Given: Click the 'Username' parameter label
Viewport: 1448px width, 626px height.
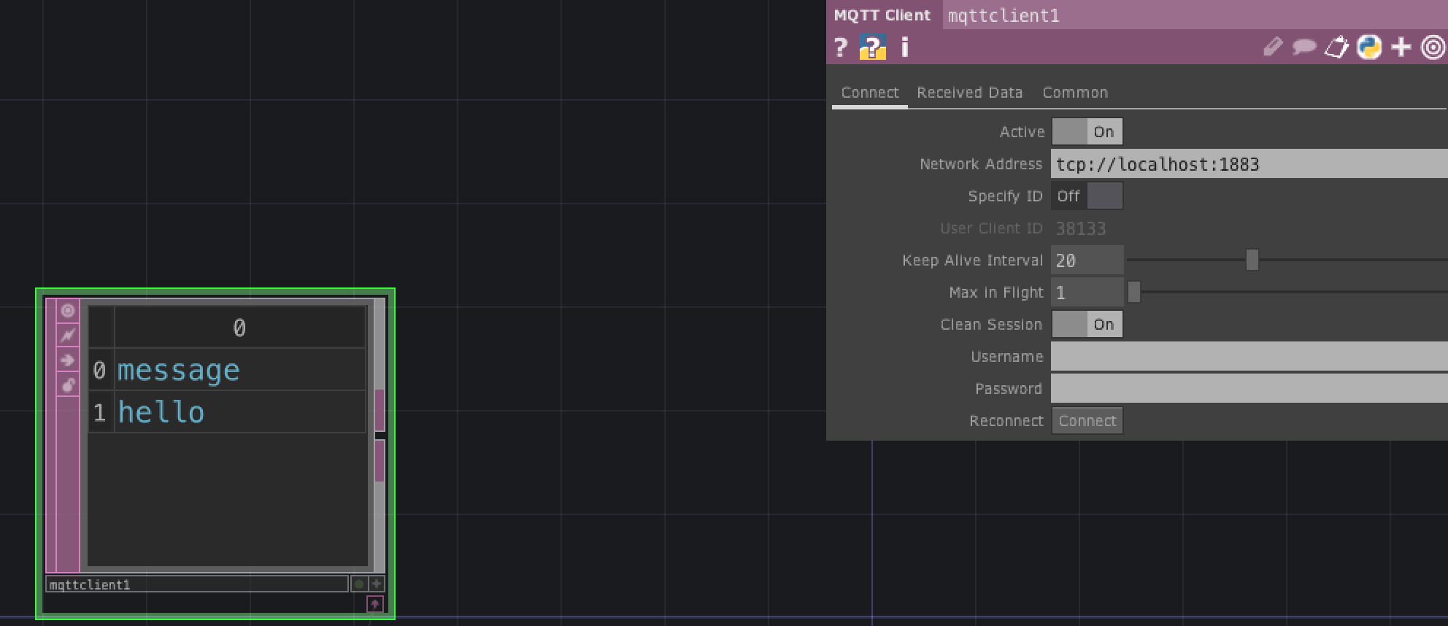Looking at the screenshot, I should point(1006,357).
